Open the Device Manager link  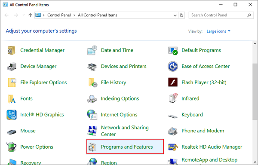[38, 66]
